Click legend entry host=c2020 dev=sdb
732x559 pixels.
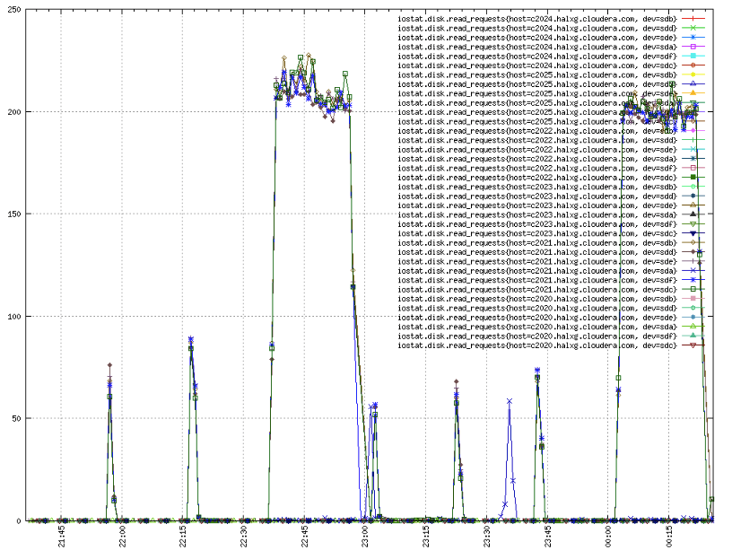551,299
